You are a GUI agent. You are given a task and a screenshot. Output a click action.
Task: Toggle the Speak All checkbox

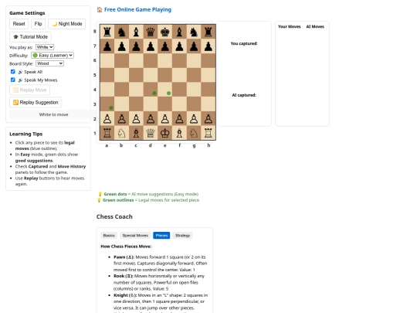pos(13,72)
